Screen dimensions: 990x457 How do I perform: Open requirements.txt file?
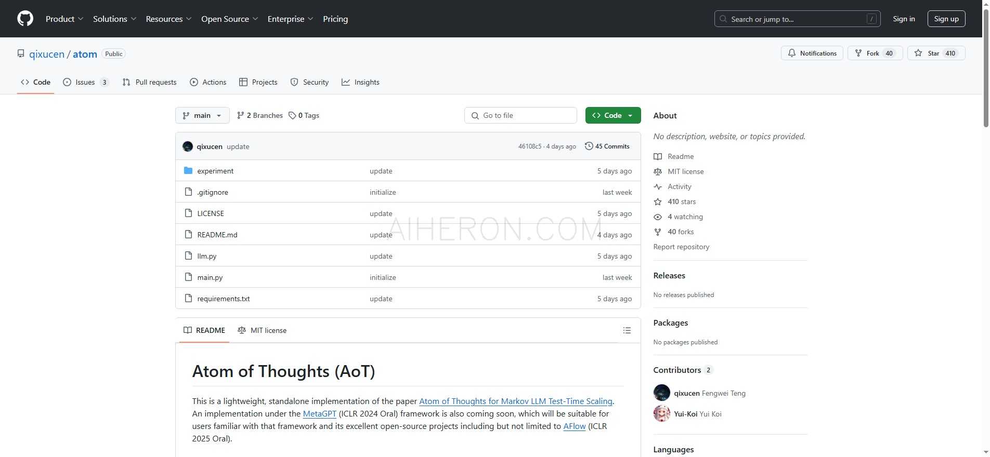224,299
